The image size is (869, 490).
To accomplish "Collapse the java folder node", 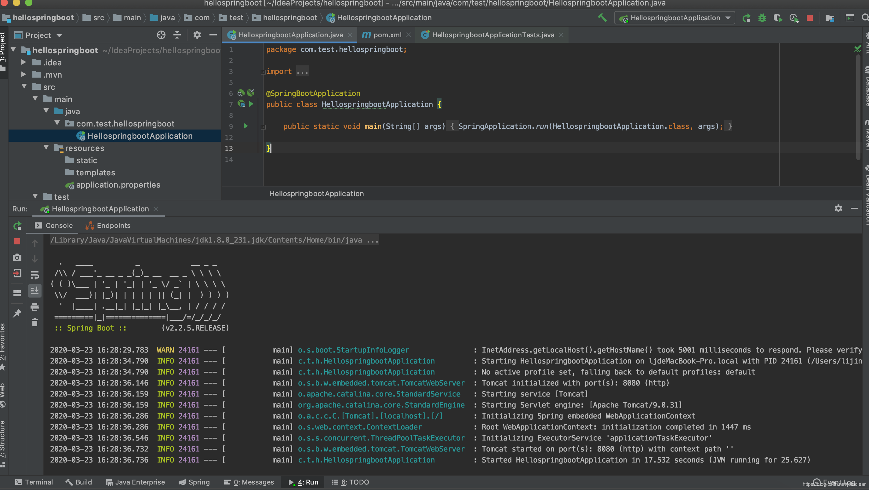I will pyautogui.click(x=46, y=111).
